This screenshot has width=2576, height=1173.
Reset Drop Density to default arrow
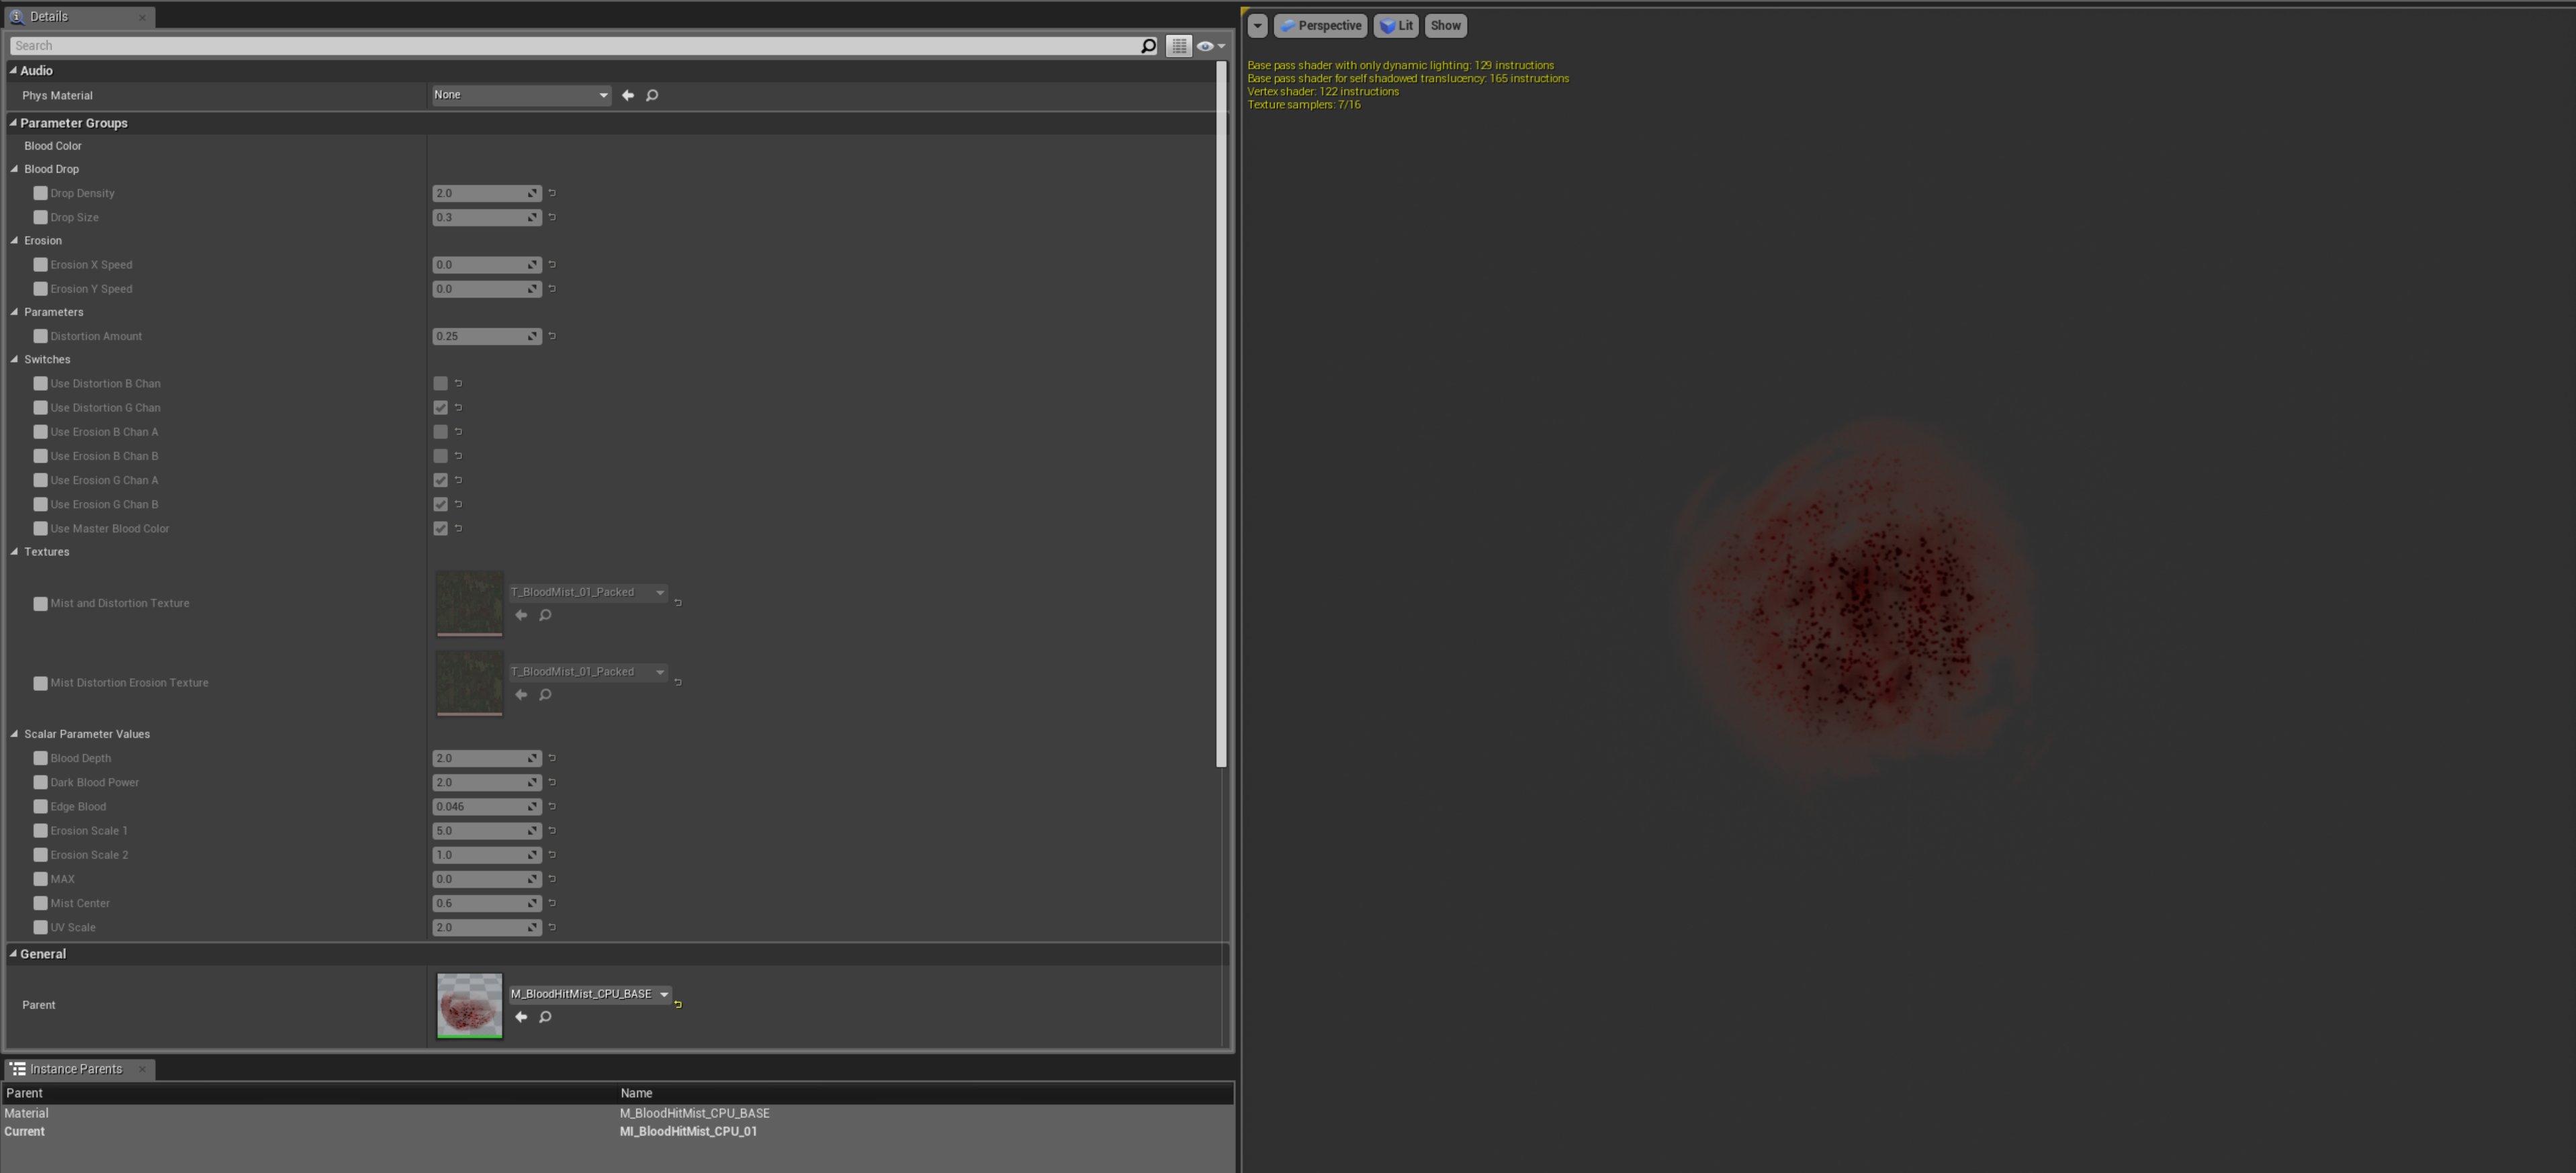(552, 193)
